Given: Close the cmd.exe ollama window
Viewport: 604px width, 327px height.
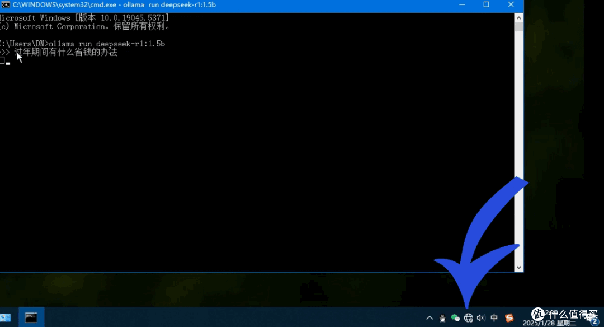Looking at the screenshot, I should click(x=511, y=4).
